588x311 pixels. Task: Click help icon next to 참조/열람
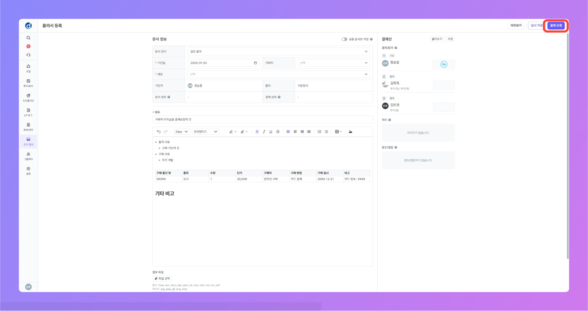tap(396, 147)
